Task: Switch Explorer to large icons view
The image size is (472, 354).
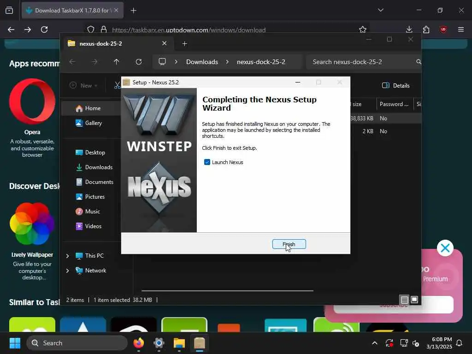Action: point(414,300)
